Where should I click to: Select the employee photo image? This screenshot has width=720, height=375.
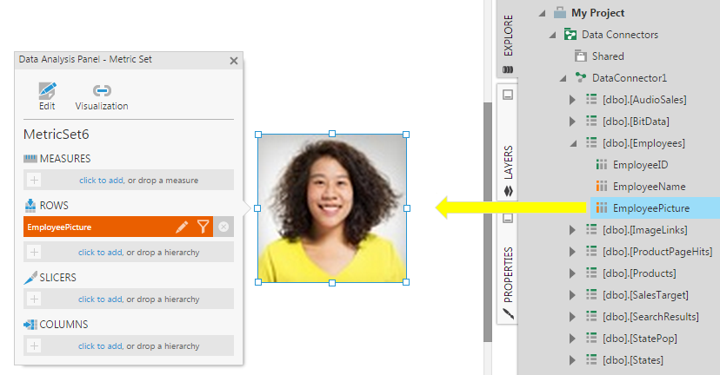[332, 208]
